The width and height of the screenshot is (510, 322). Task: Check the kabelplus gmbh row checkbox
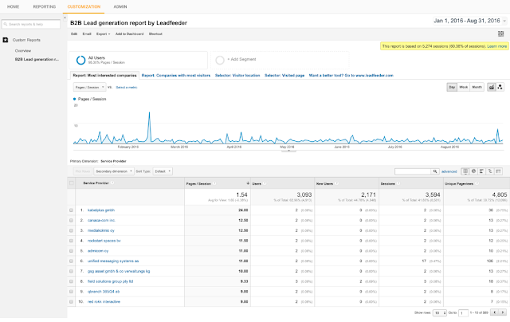(71, 210)
